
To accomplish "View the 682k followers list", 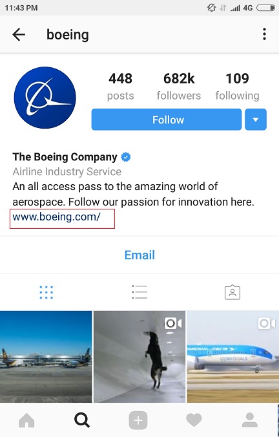I will click(x=179, y=86).
